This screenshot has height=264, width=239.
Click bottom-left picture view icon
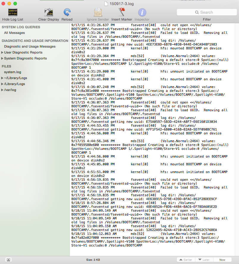coord(8,260)
